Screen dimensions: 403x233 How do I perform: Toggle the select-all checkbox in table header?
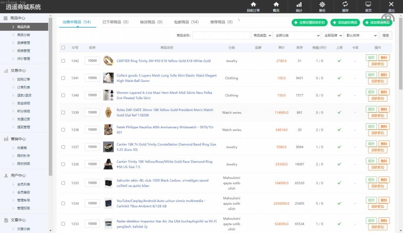(63, 48)
